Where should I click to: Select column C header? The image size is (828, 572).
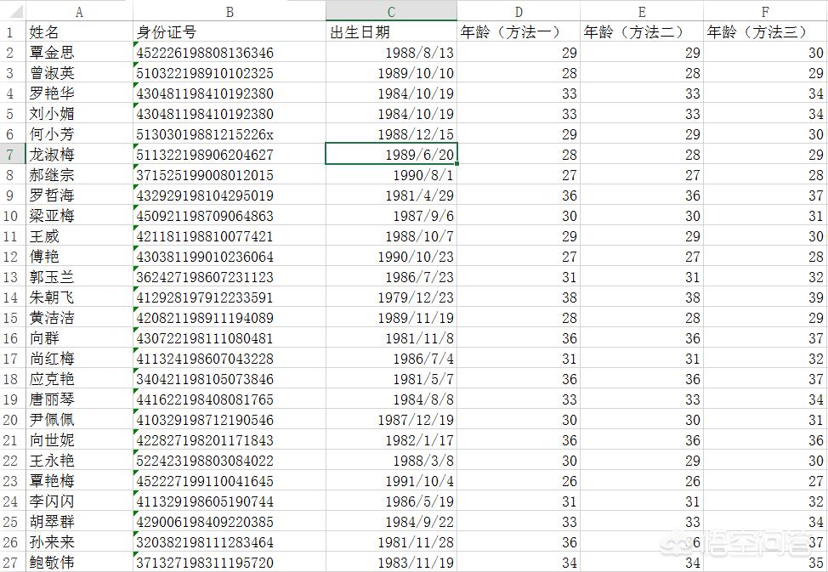[390, 11]
